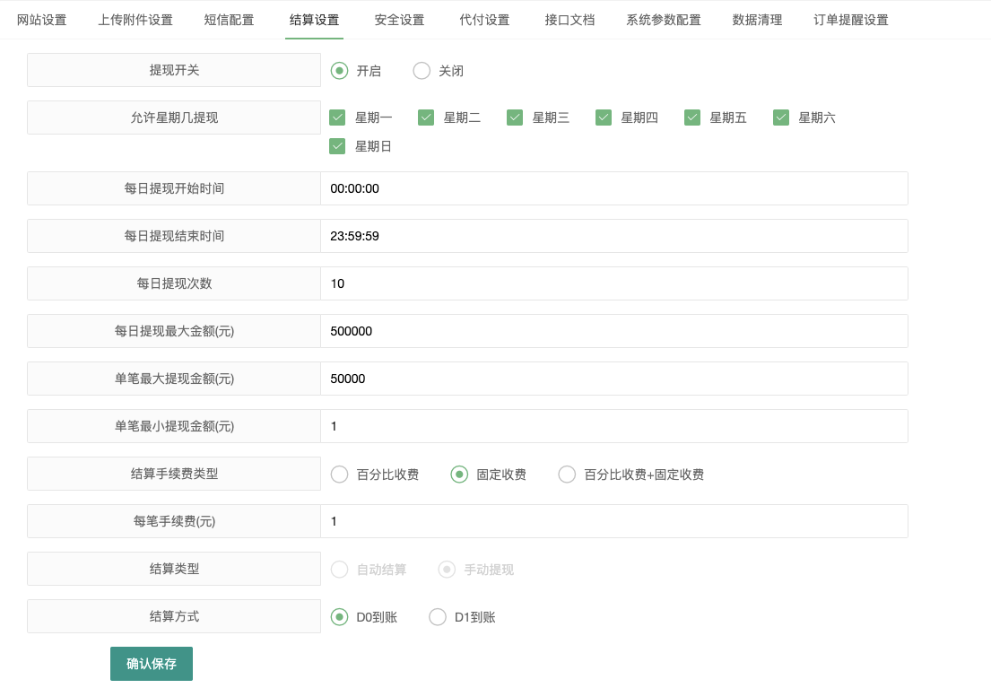The width and height of the screenshot is (991, 688).
Task: Open the 数据清理 tab
Action: point(756,18)
